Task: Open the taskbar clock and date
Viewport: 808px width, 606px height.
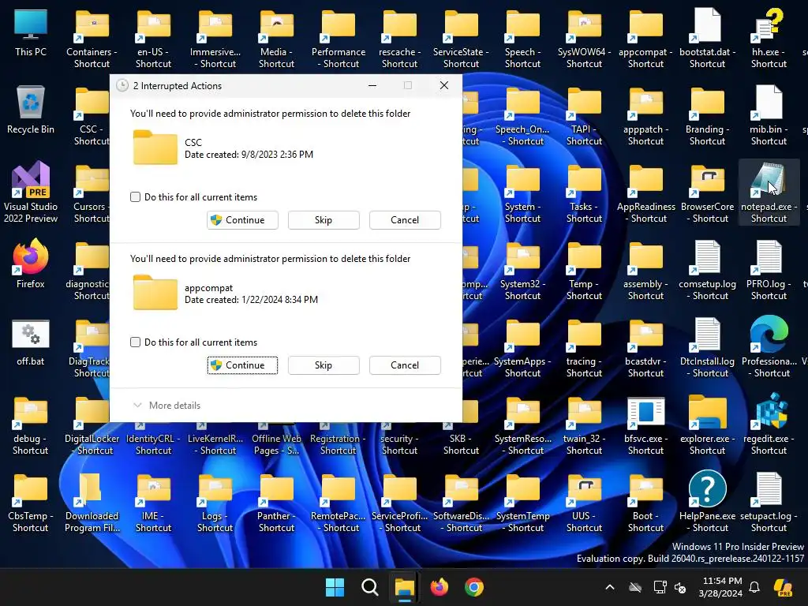Action: pyautogui.click(x=720, y=587)
